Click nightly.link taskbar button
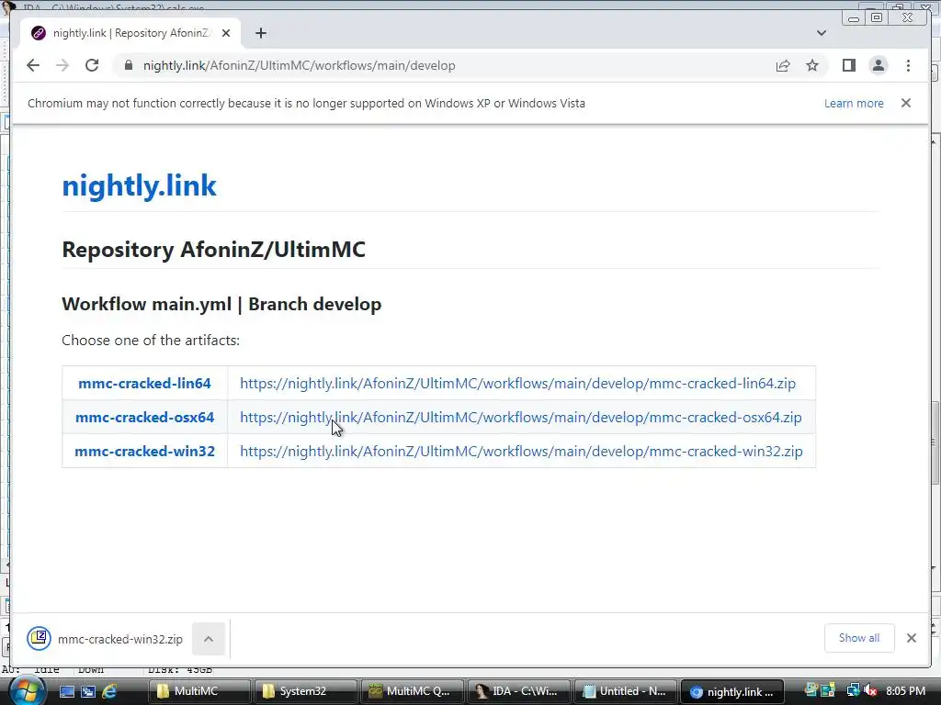 click(732, 691)
